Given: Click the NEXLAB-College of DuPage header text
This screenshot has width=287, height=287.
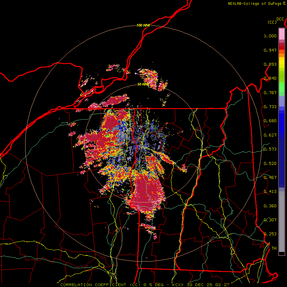Looking at the screenshot, I should click(x=254, y=4).
